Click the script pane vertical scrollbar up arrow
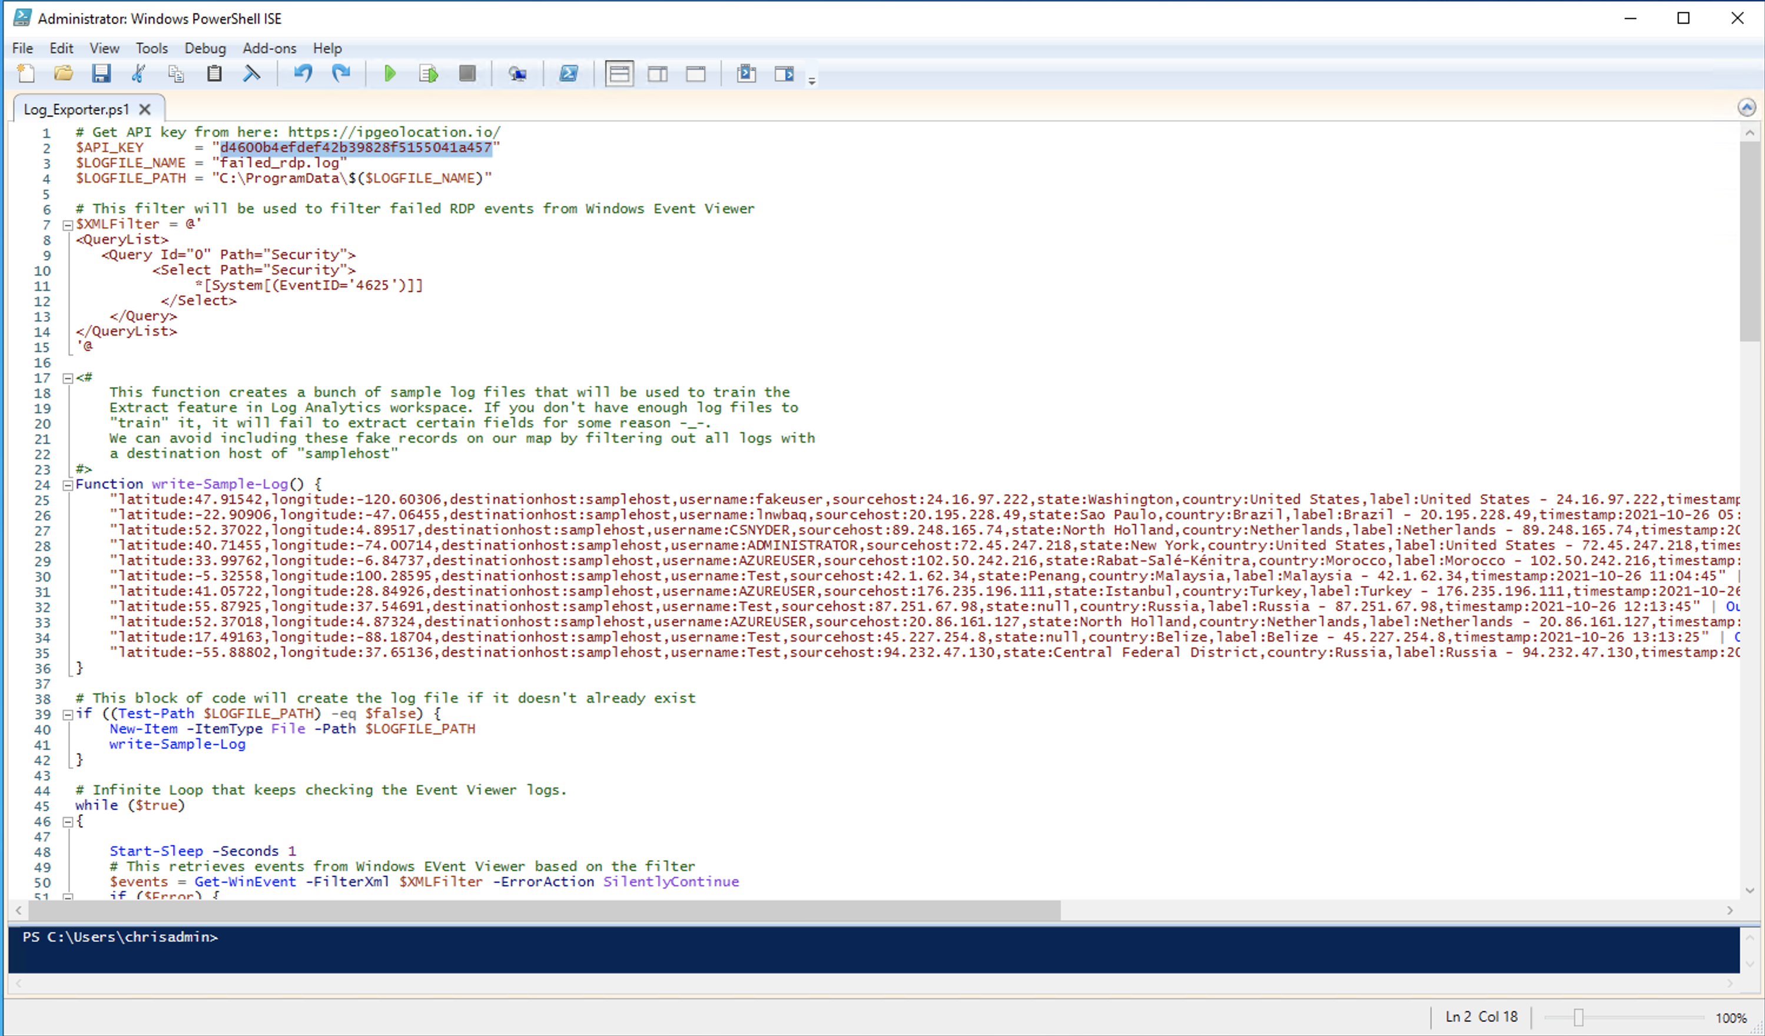 [x=1750, y=132]
